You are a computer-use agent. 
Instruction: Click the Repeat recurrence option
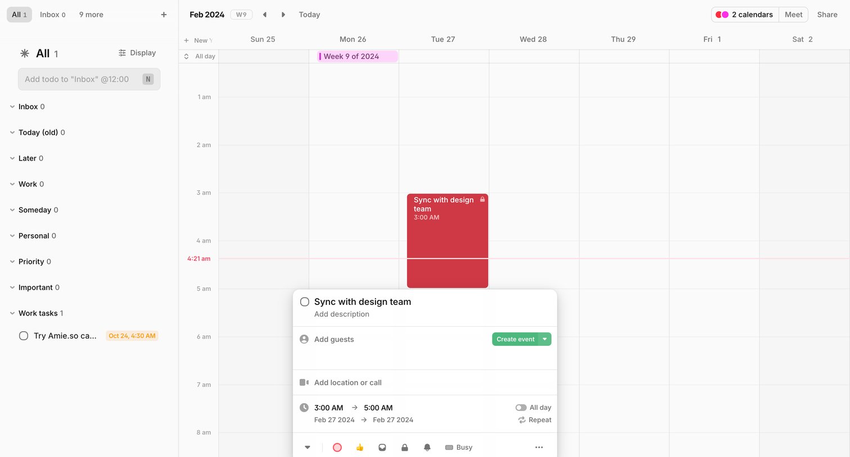point(535,420)
